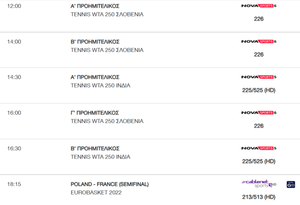This screenshot has height=205, width=300.
Task: Open the Γ' ΠΡΟΗΜΙΤΕΛΙΚΟΣ listing at 16:00
Action: click(x=95, y=113)
